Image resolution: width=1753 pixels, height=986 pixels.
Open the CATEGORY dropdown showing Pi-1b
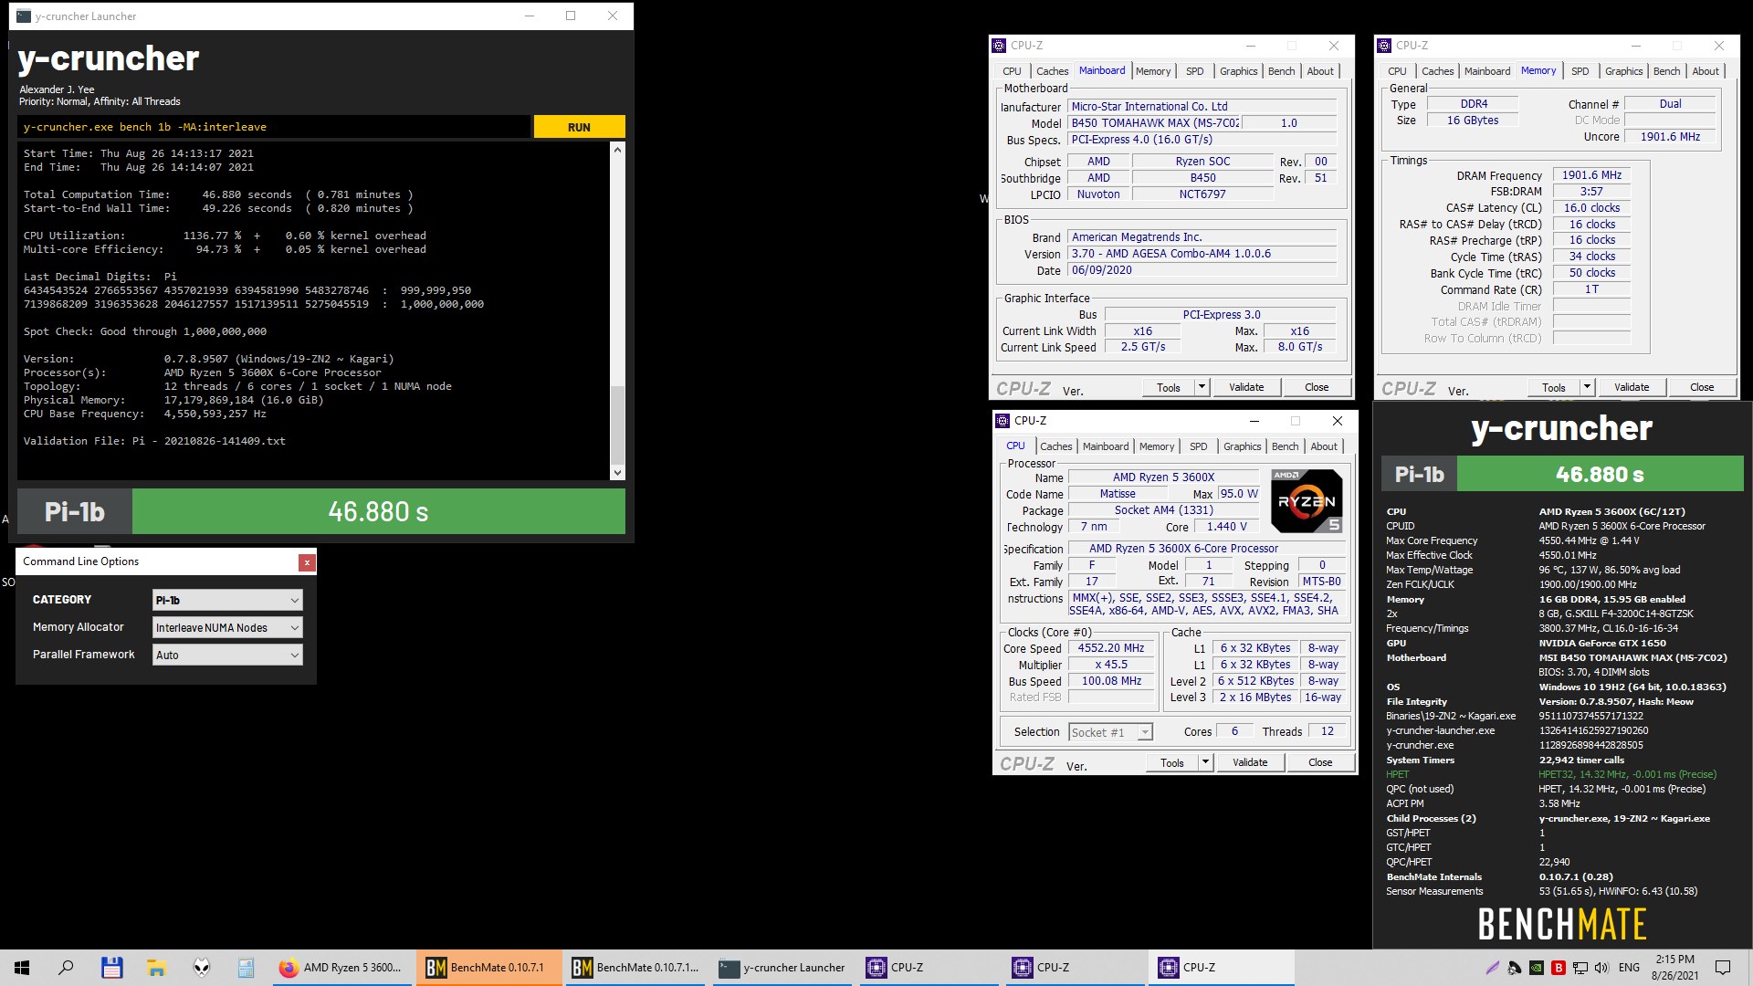tap(227, 600)
